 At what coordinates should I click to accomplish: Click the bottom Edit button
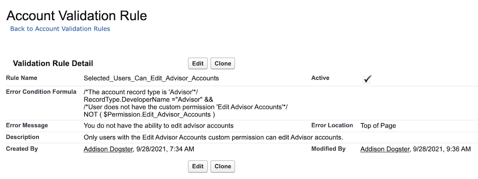click(198, 167)
